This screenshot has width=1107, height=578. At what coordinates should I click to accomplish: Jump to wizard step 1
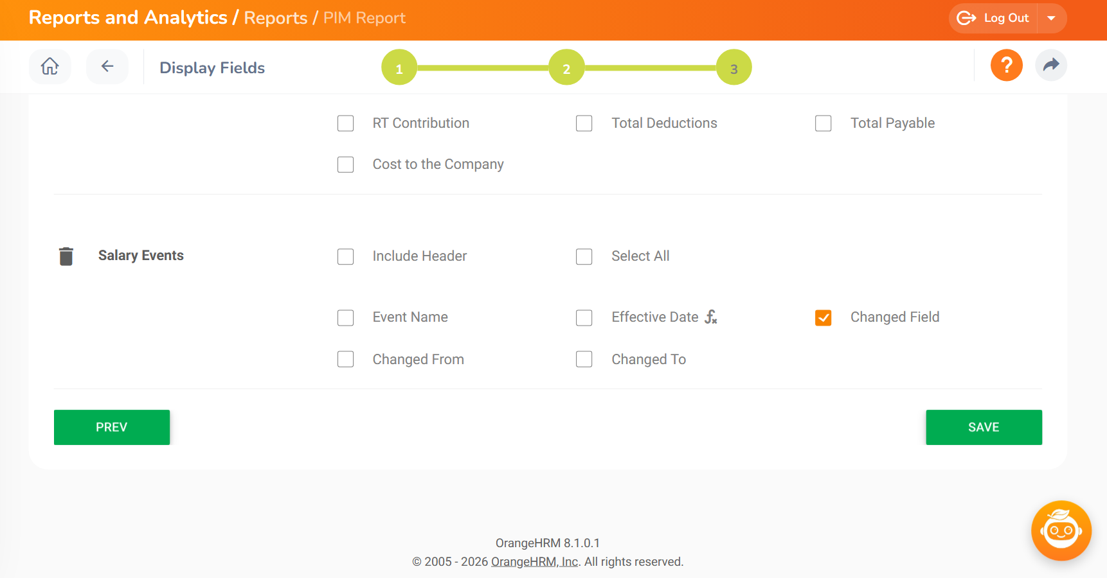click(399, 67)
